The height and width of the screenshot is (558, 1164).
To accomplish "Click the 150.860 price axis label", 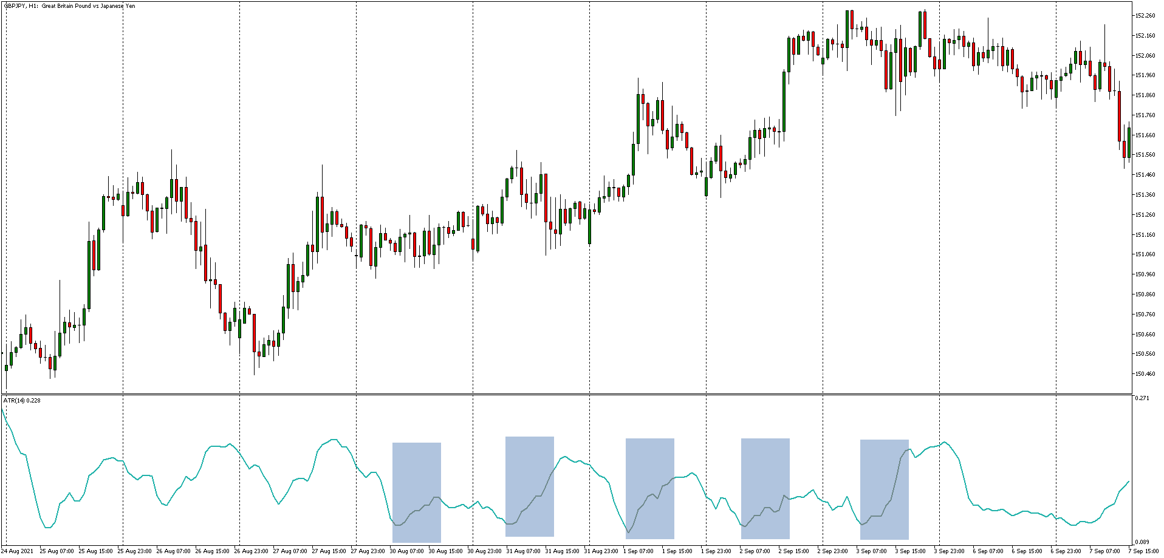I will (1145, 294).
